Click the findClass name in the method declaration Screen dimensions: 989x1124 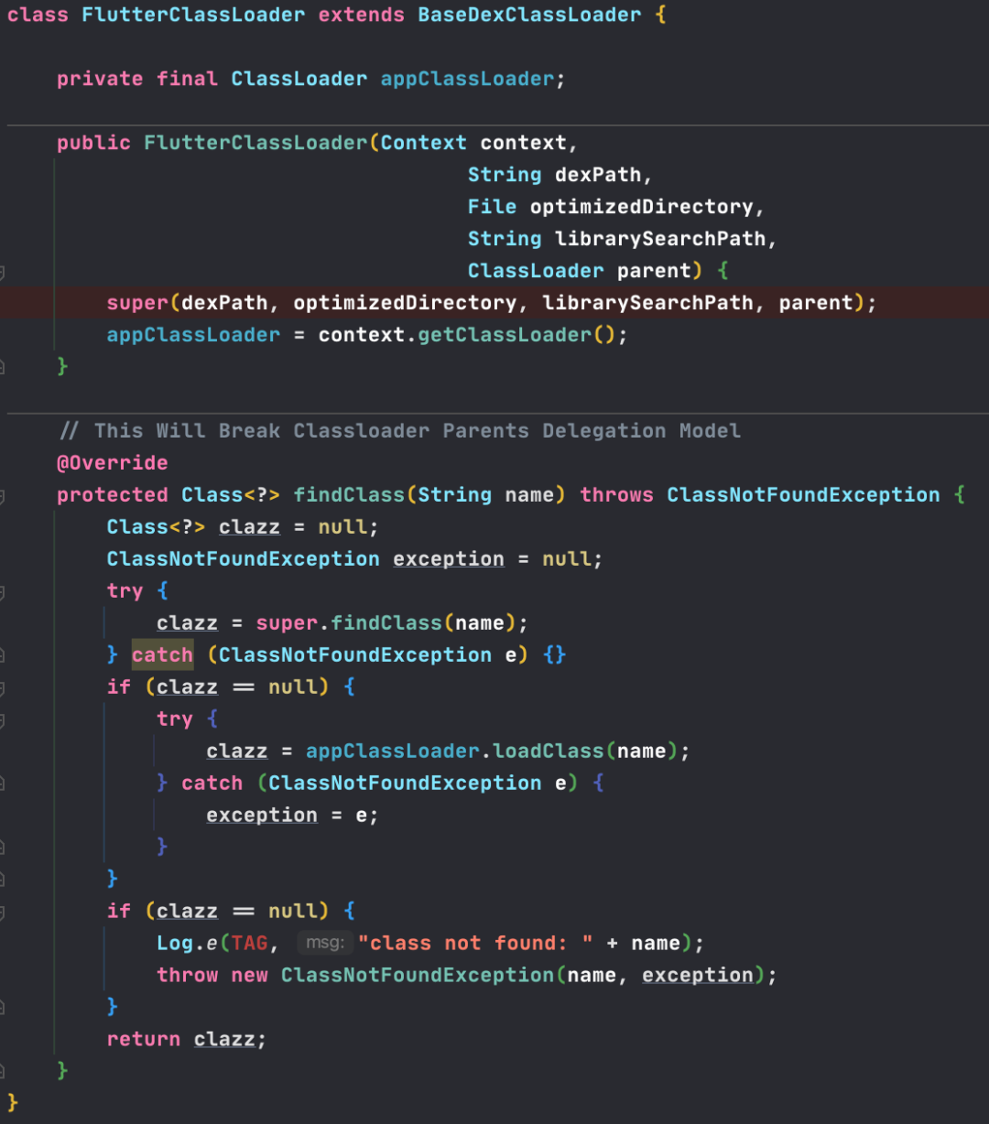[x=349, y=496]
